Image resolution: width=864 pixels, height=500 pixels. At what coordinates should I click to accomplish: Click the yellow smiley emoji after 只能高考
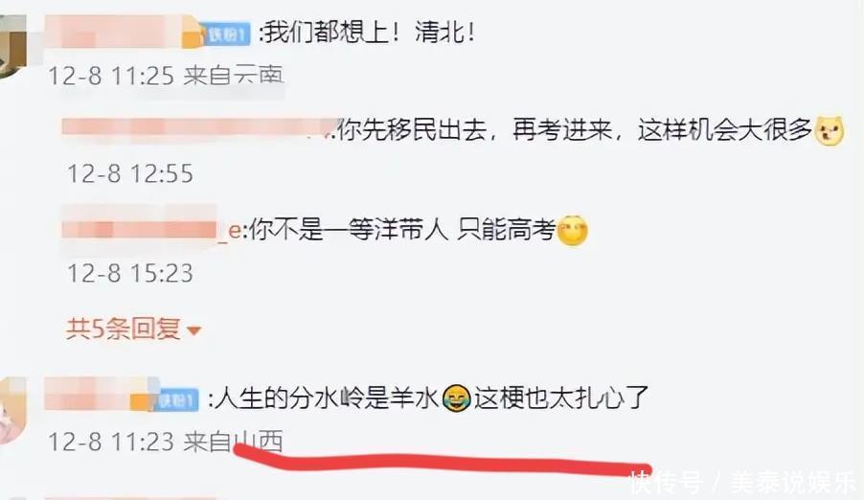pyautogui.click(x=573, y=231)
